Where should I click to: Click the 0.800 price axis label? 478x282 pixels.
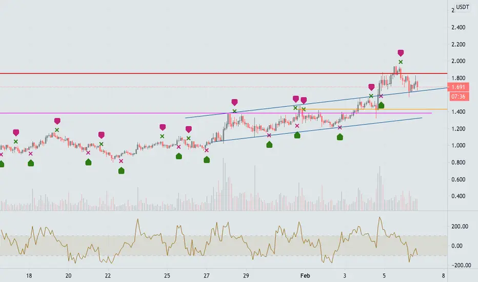coord(458,163)
